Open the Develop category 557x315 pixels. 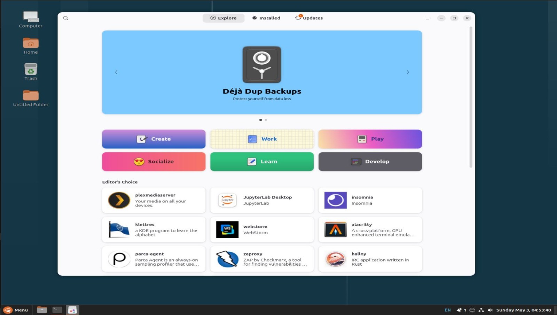point(370,162)
